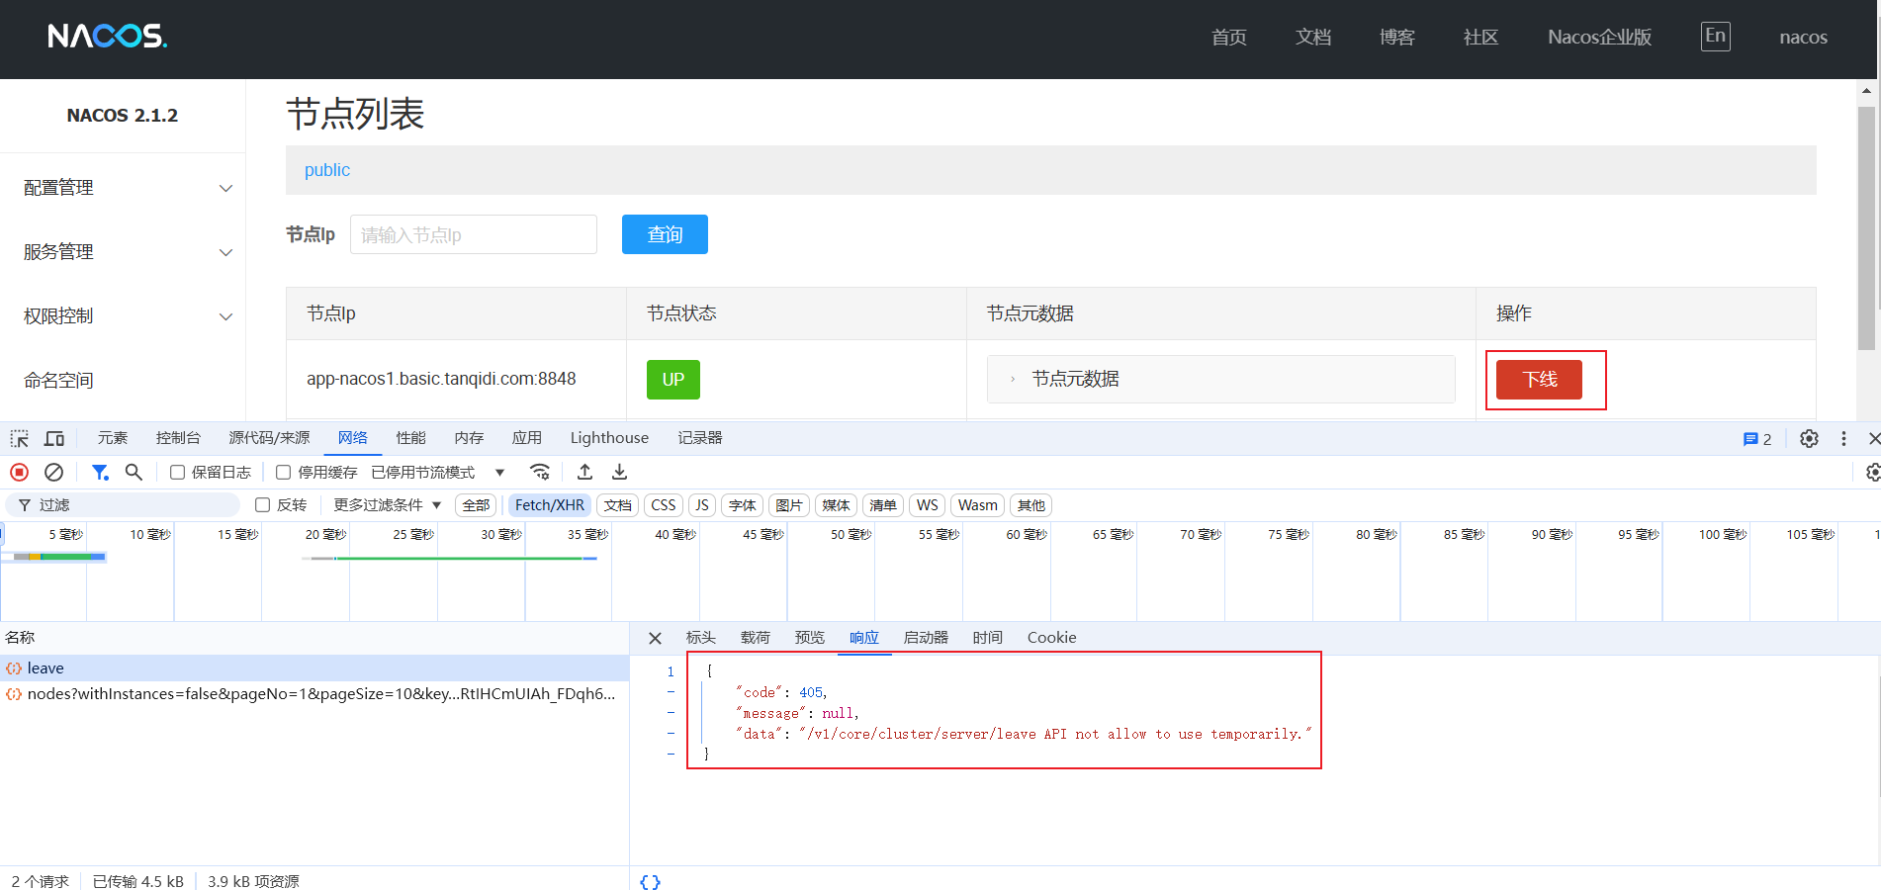Viewport: 1881px width, 890px height.
Task: Open DevTools settings gear
Action: [x=1809, y=438]
